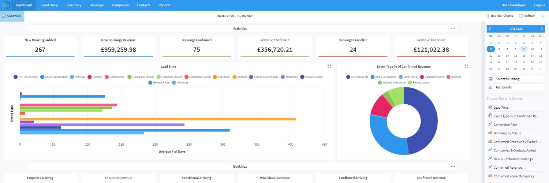Select October 20 in the calendar
This screenshot has width=549, height=183.
pos(499,62)
